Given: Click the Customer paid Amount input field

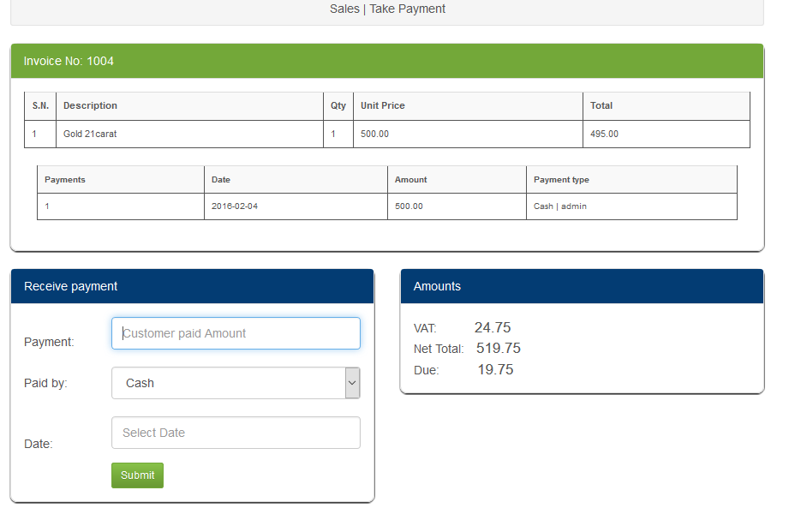Looking at the screenshot, I should pos(236,333).
